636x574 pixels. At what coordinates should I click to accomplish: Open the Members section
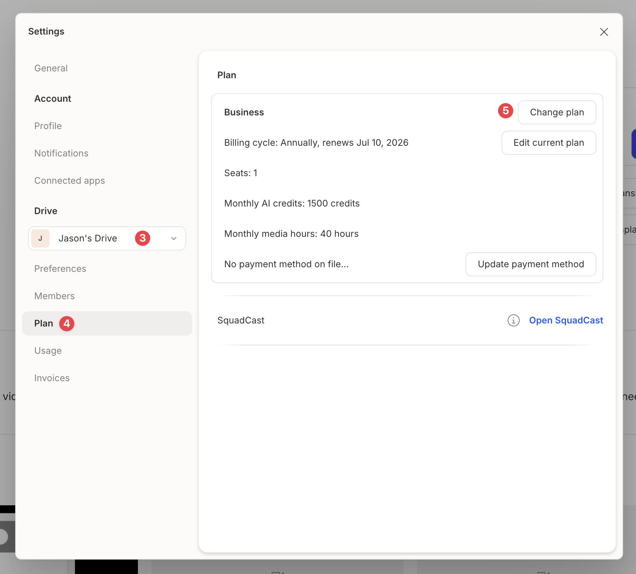coord(54,296)
